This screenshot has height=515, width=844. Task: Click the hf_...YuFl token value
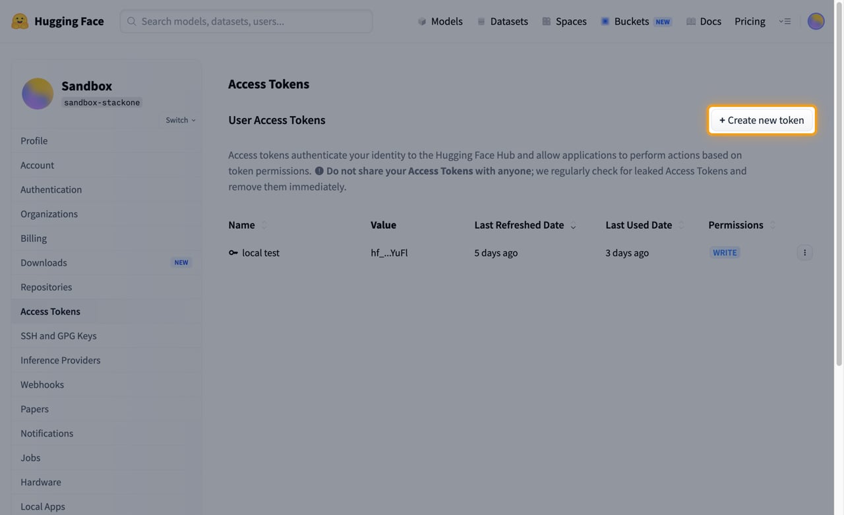coord(389,253)
